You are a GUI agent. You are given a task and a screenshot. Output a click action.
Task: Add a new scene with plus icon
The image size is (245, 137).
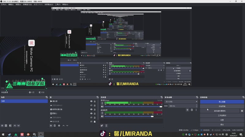[2, 125]
